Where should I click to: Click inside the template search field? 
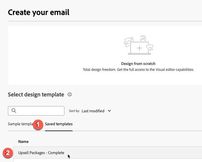click(x=36, y=111)
